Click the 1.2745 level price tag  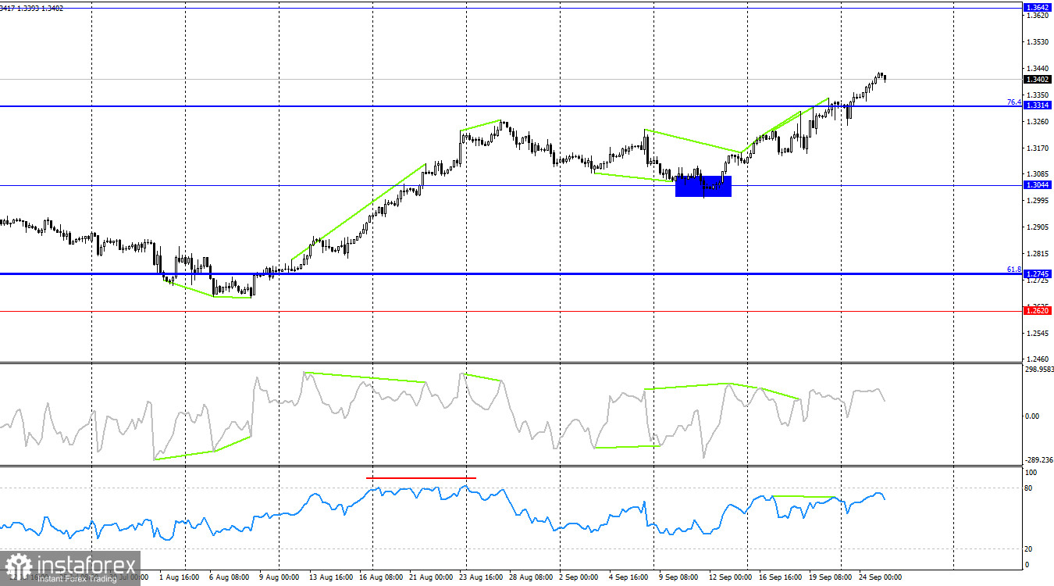click(x=1038, y=273)
